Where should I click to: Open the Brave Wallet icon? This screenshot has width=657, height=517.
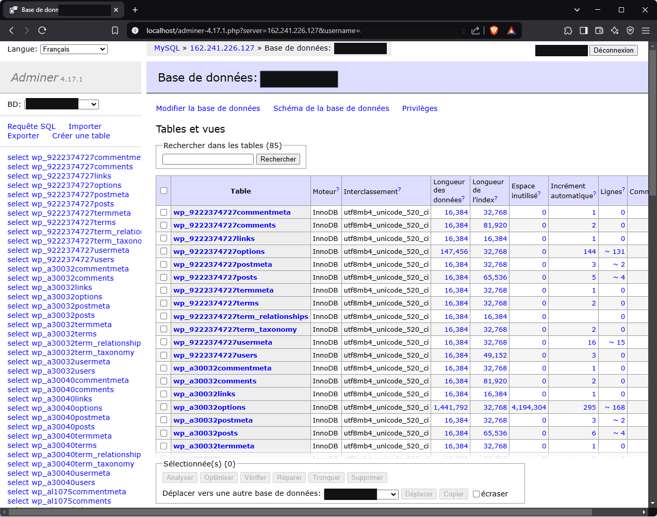(x=599, y=30)
